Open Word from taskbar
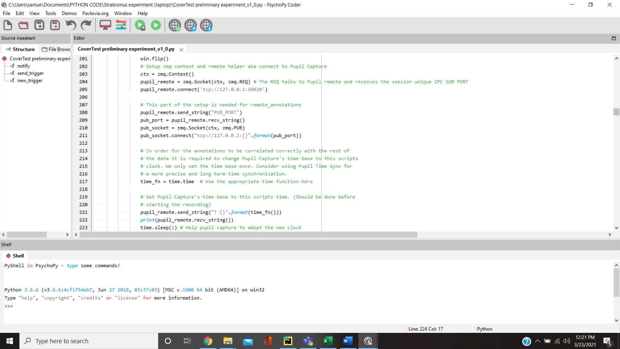The image size is (620, 349). point(348,341)
